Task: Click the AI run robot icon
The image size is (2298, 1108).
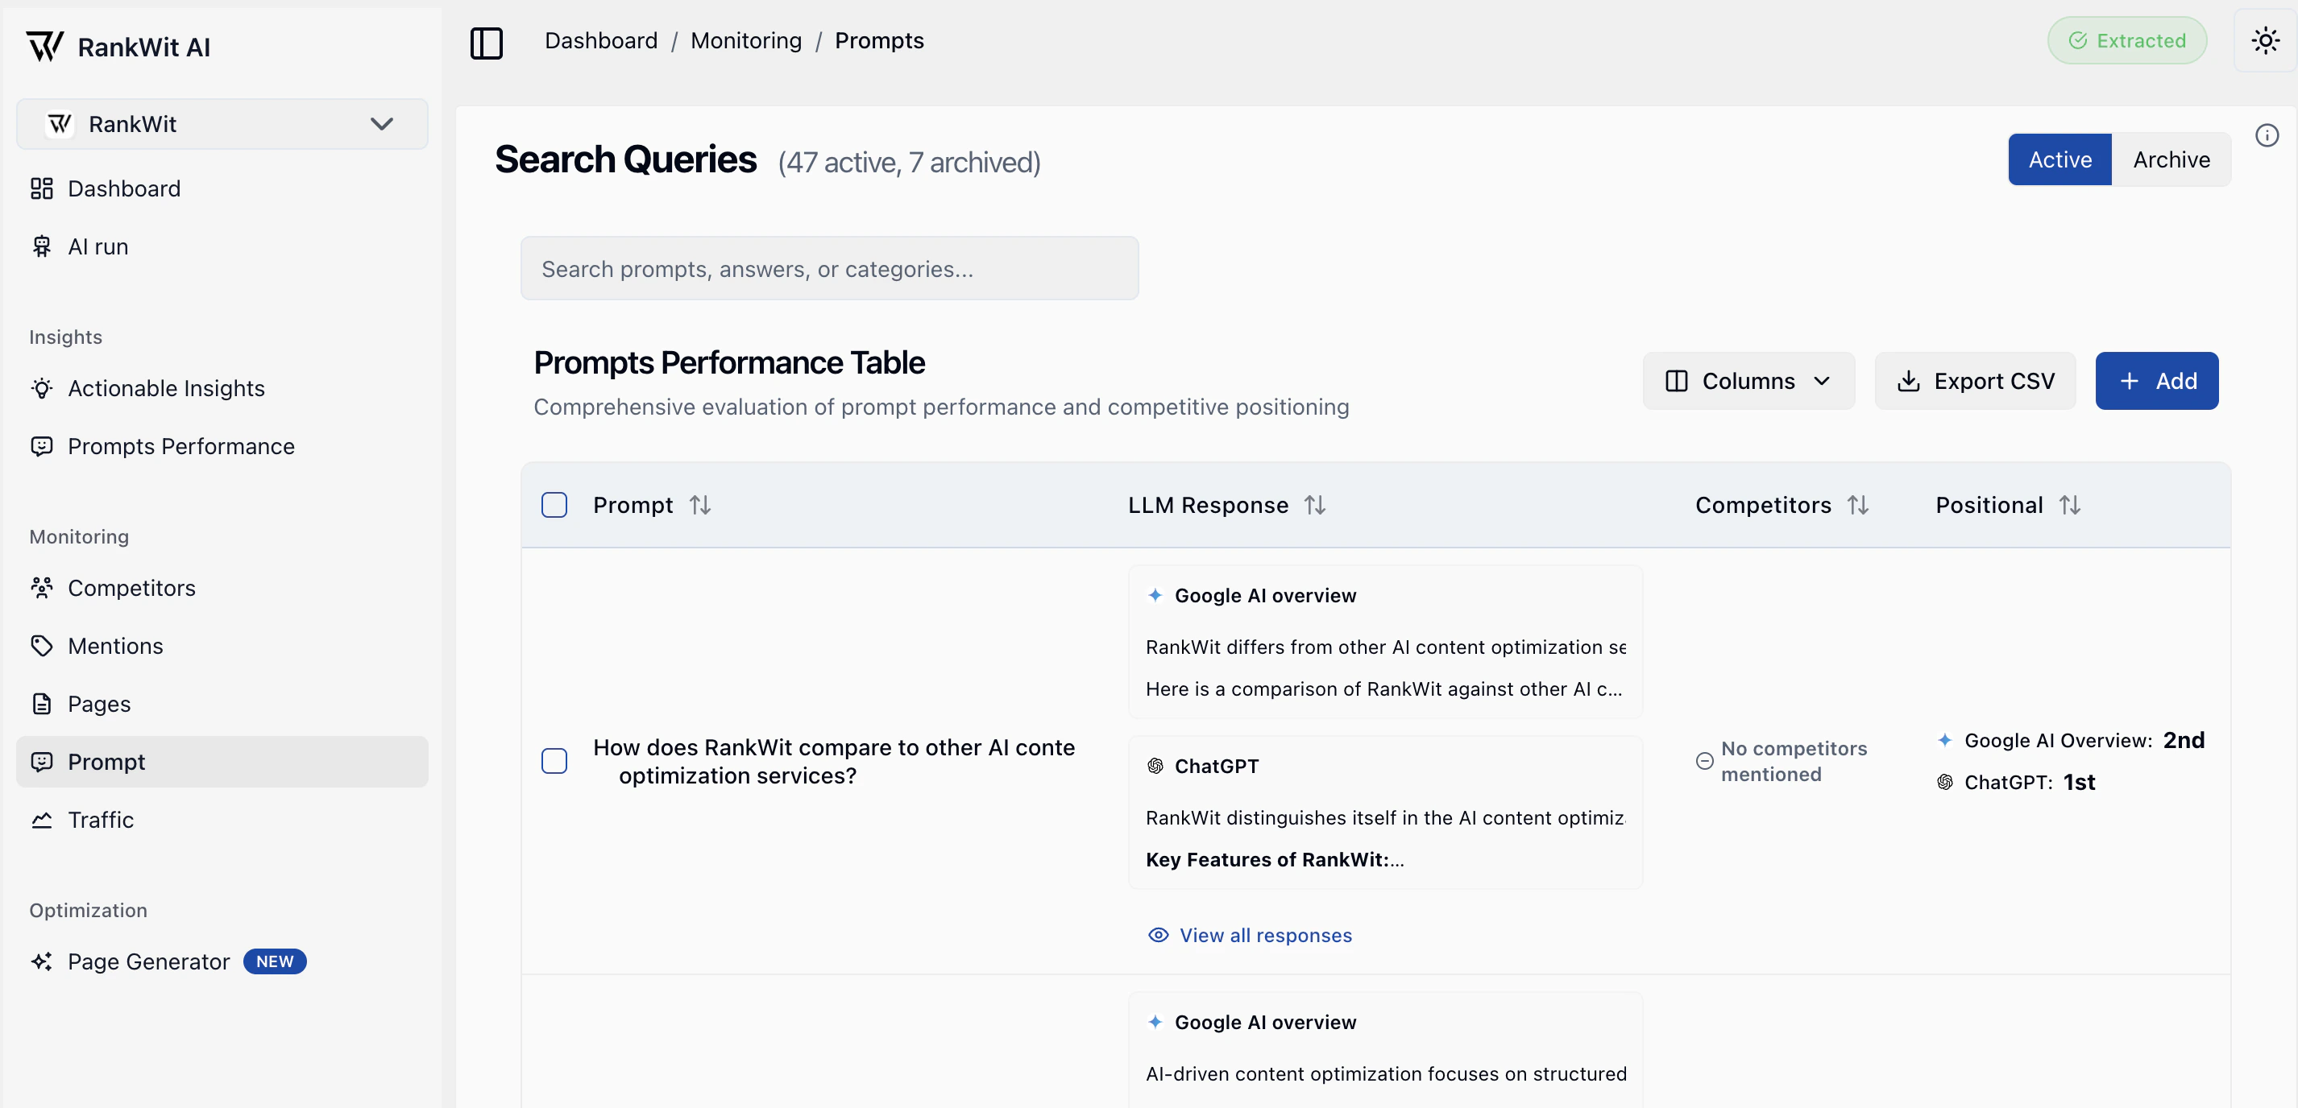Action: click(x=42, y=246)
